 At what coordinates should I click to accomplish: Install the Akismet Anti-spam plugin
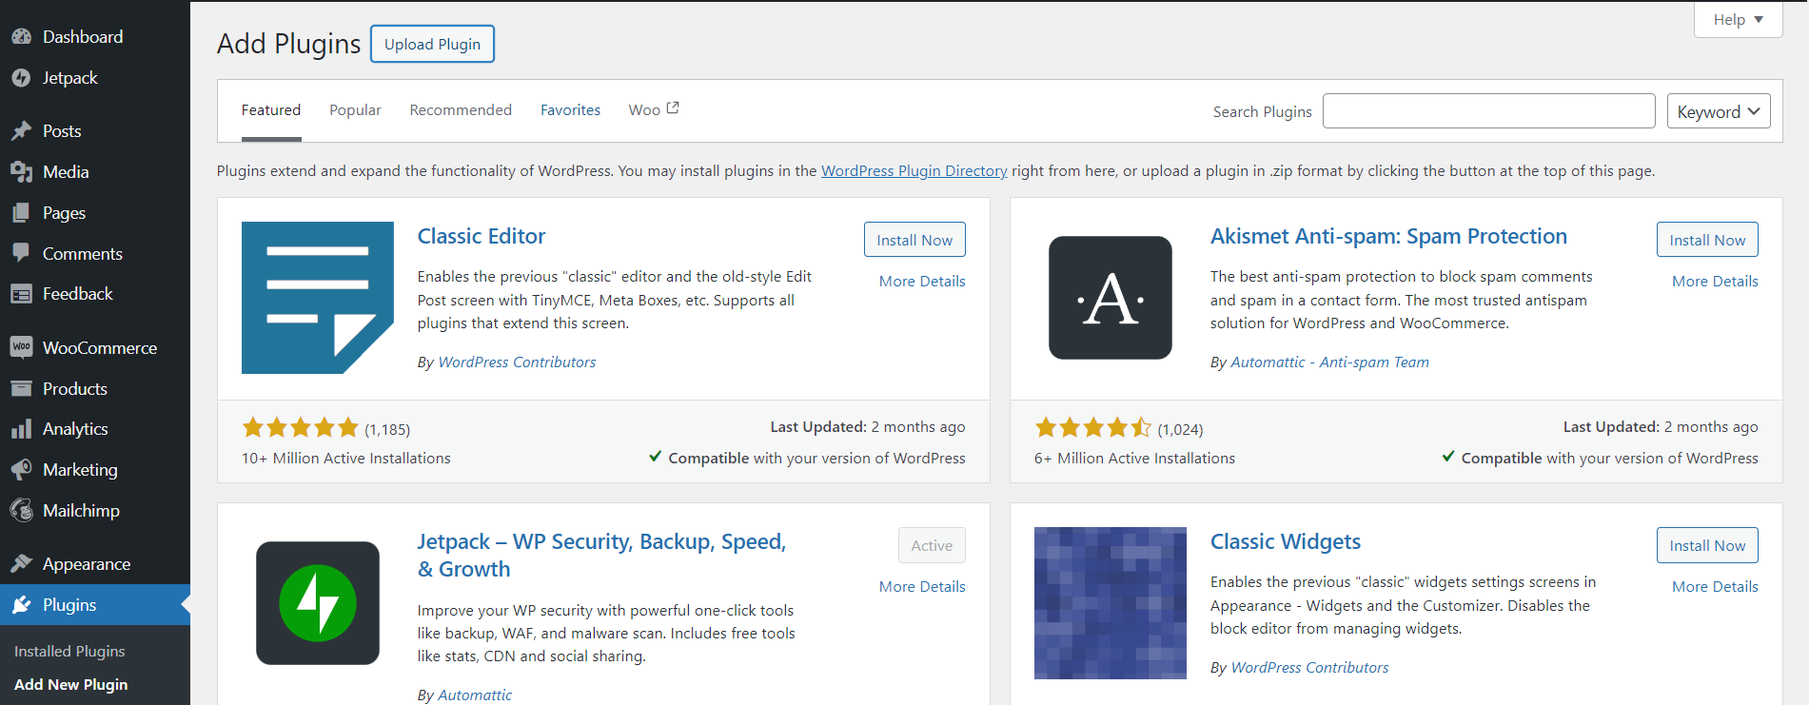1707,240
